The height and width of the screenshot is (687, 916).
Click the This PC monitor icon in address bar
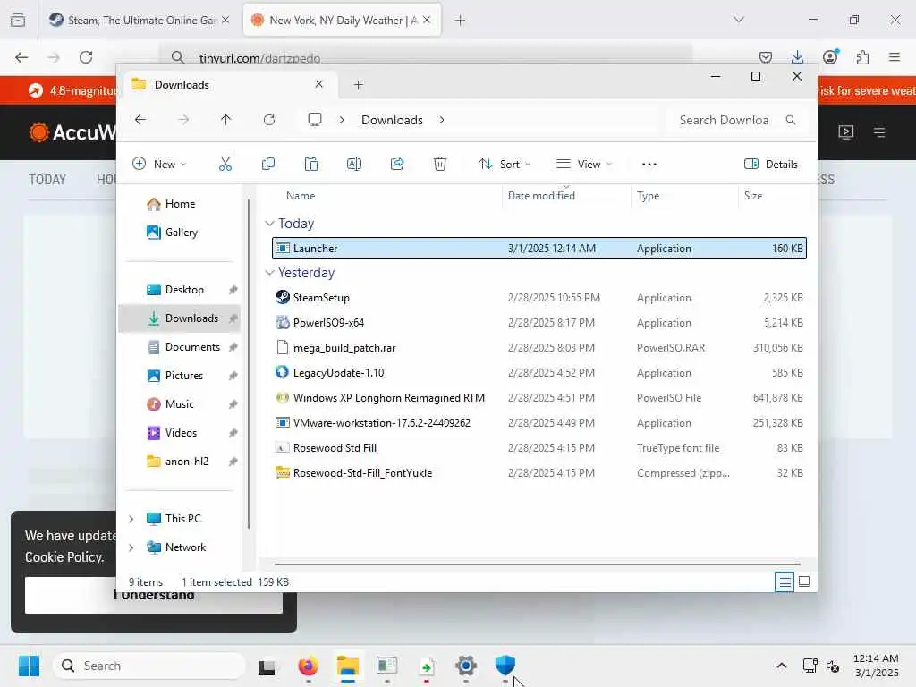pos(315,120)
